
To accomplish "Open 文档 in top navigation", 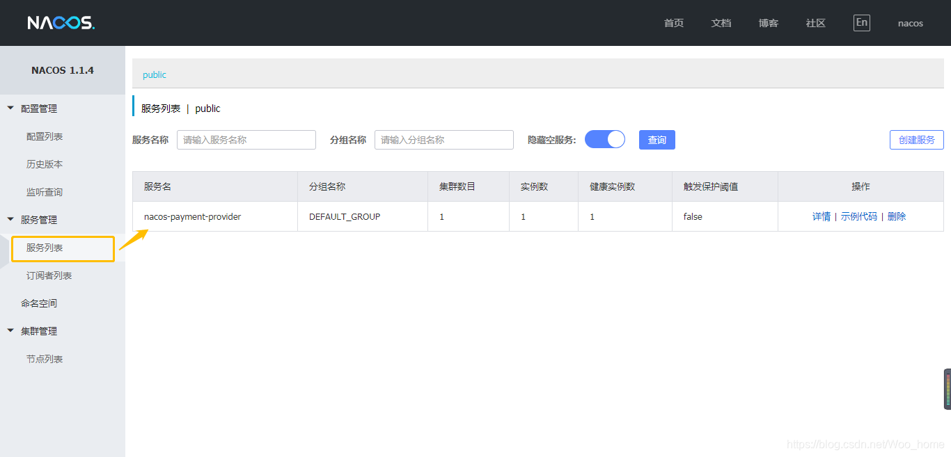I will pos(721,23).
